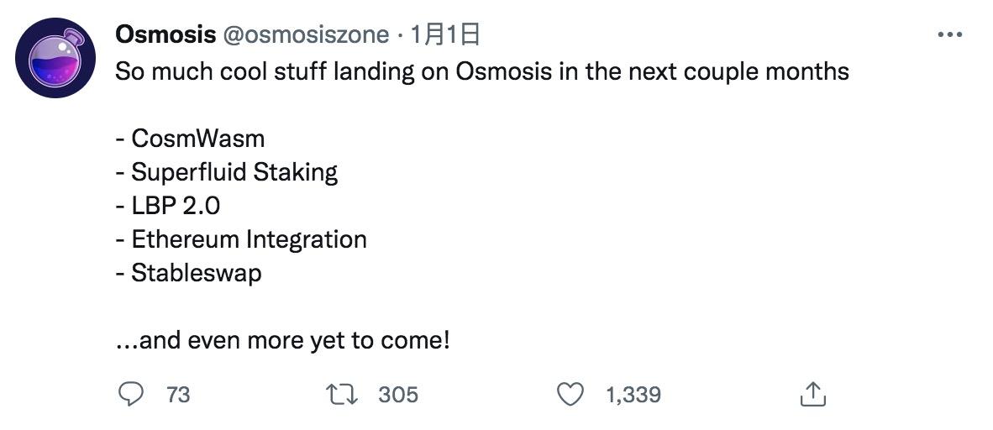The height and width of the screenshot is (430, 993).
Task: Click the Superfluid Staking list line
Action: click(227, 172)
